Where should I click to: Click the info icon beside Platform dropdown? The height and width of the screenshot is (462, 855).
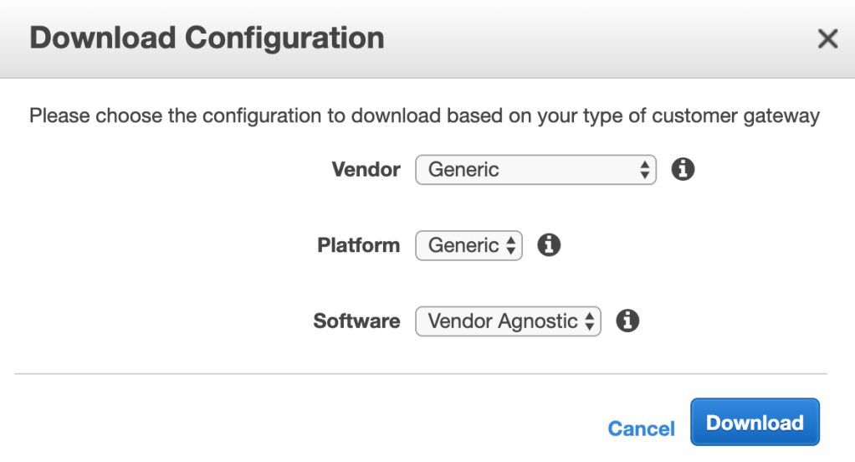[x=549, y=245]
